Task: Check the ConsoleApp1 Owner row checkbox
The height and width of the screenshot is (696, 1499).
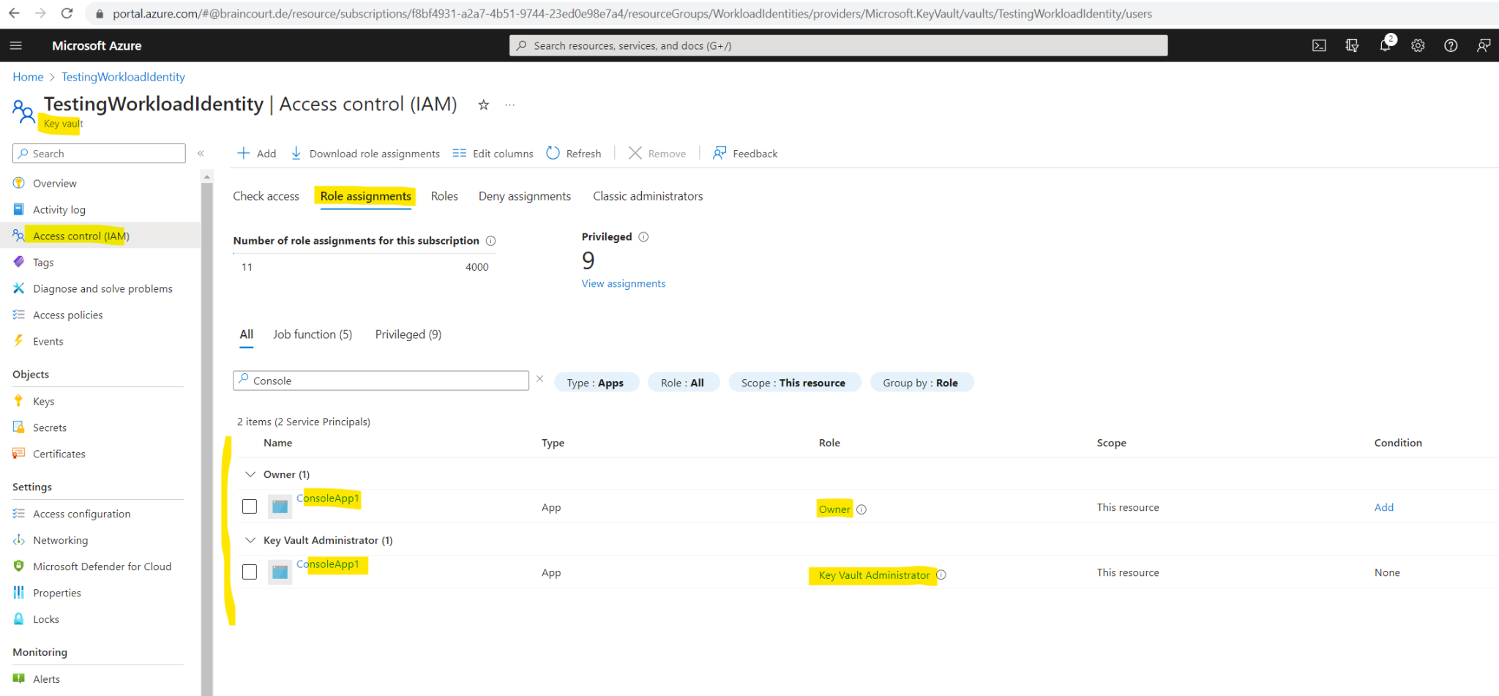Action: pyautogui.click(x=249, y=506)
